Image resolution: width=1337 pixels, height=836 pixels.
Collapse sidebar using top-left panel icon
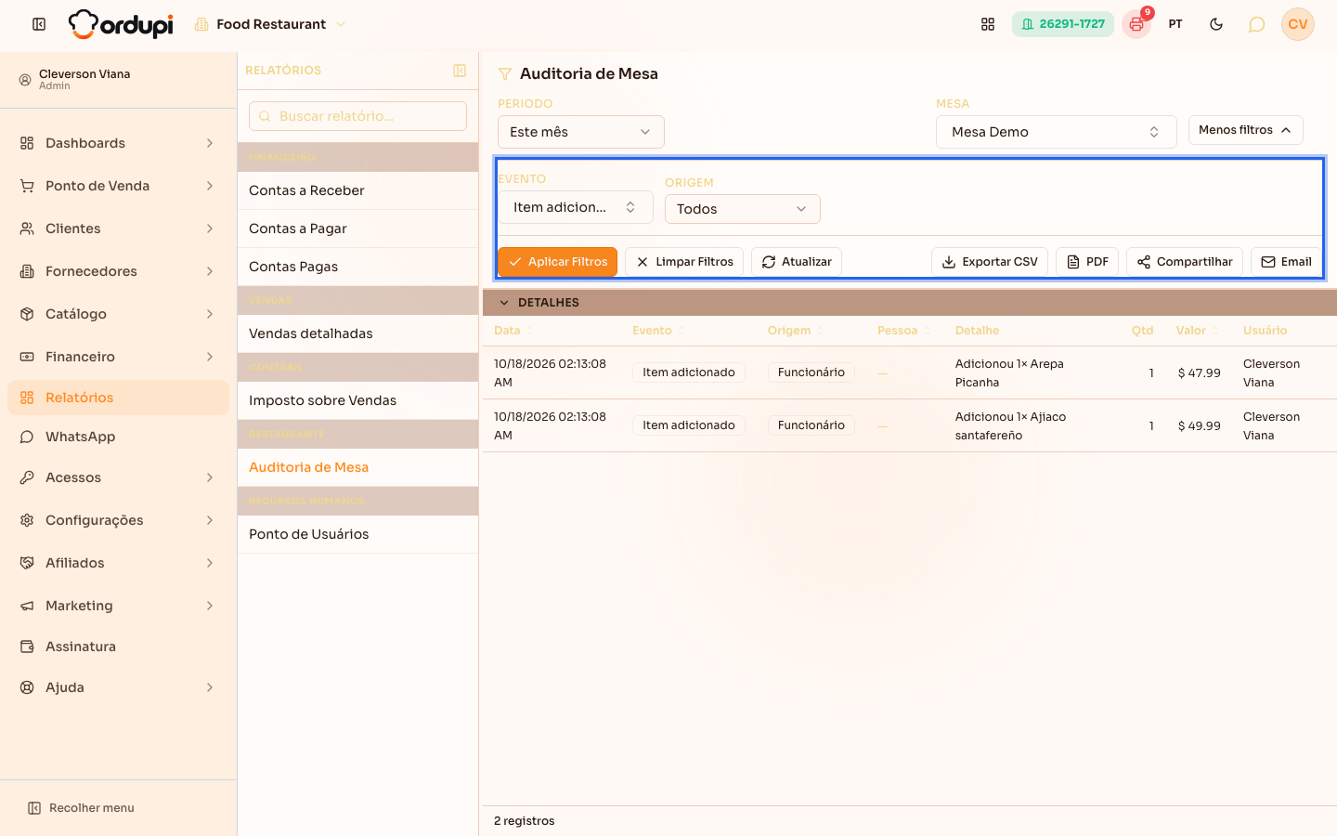[39, 24]
